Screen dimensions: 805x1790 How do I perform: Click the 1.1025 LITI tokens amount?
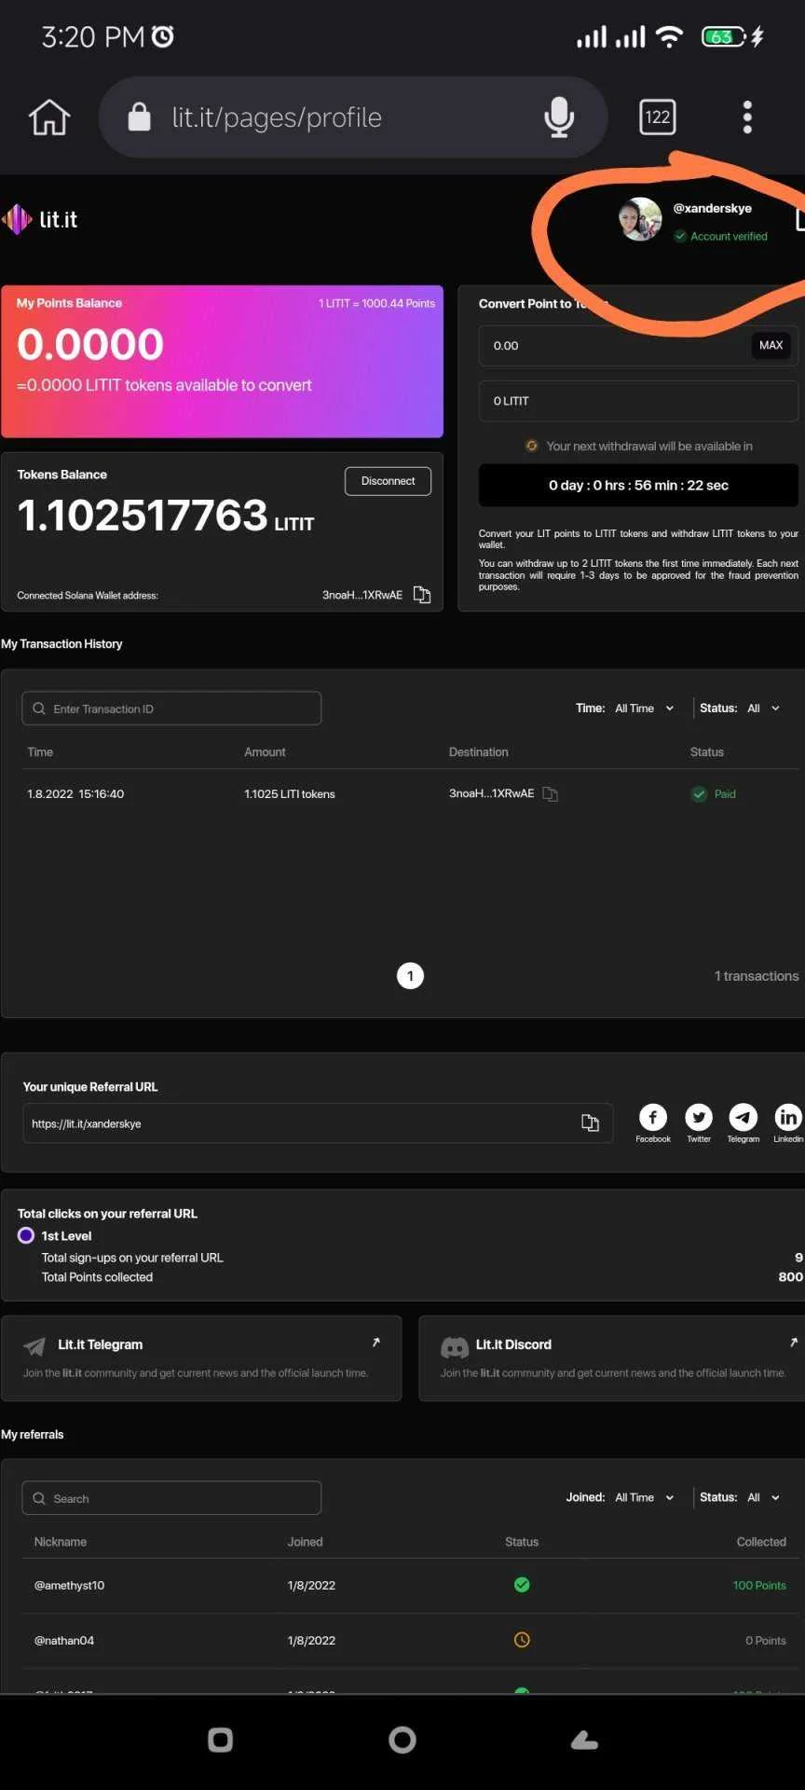(x=290, y=794)
